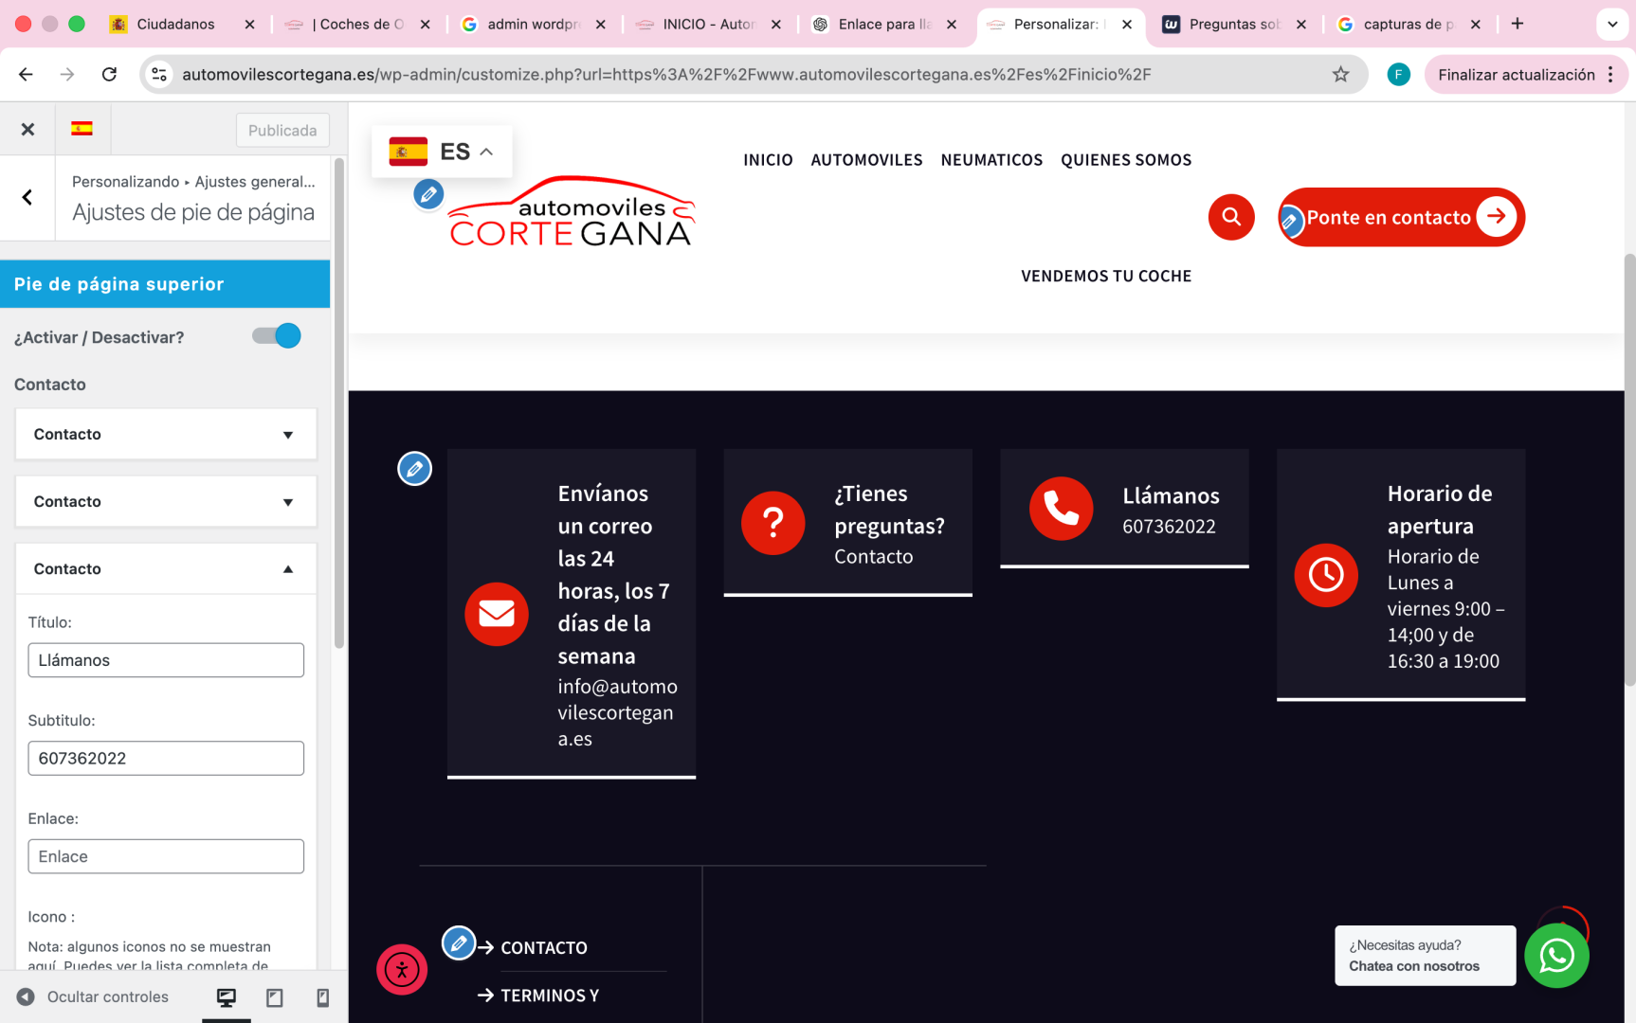Expand the first Contacto accordion
1636x1023 pixels.
click(x=166, y=434)
